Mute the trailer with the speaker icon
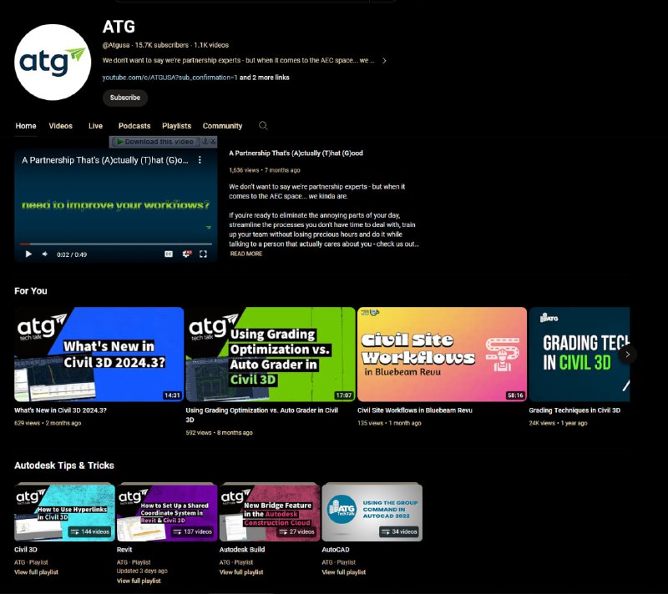 (x=45, y=254)
